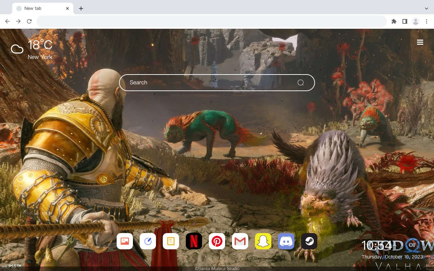The height and width of the screenshot is (271, 434).
Task: Open the Steam shortcut
Action: click(x=309, y=241)
